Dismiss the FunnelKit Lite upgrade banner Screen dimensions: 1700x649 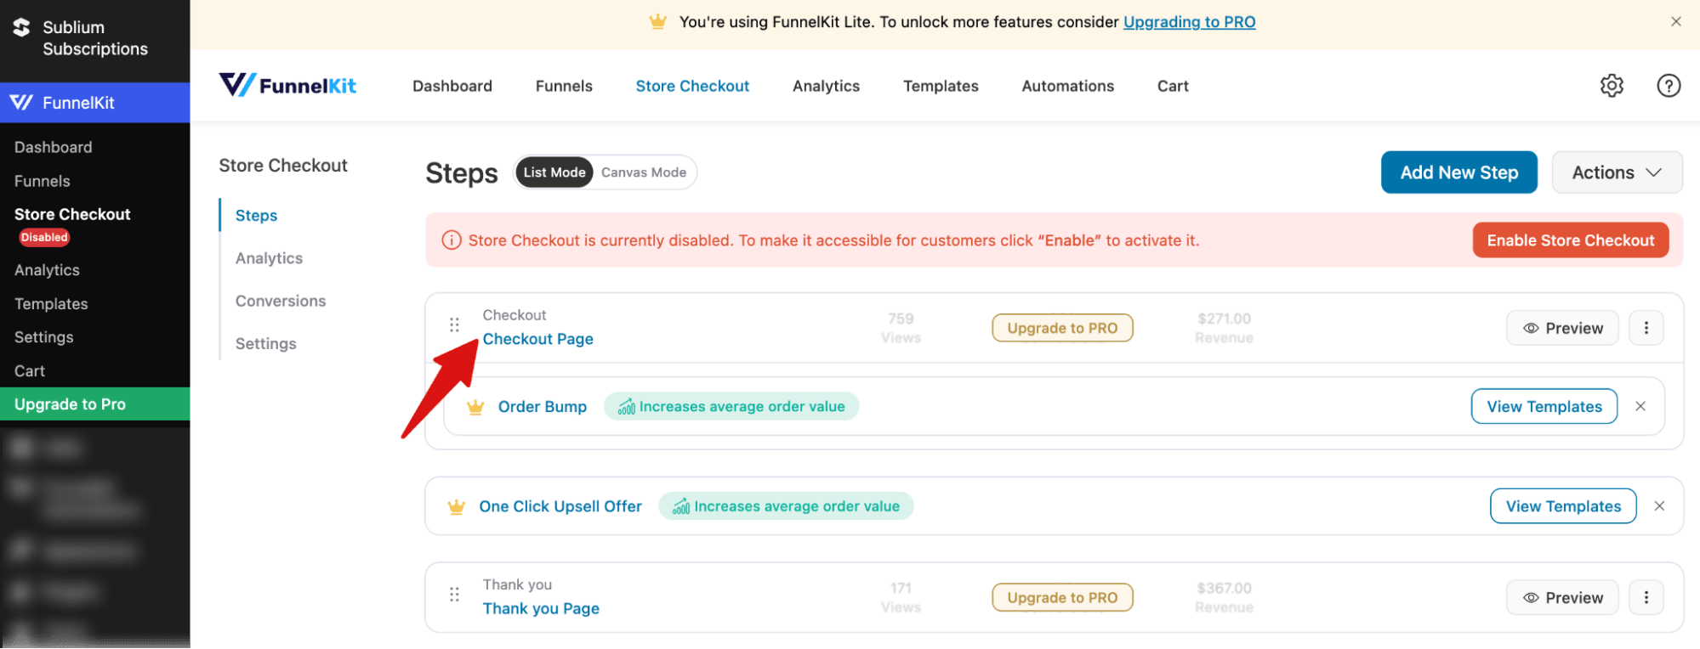[x=1675, y=22]
